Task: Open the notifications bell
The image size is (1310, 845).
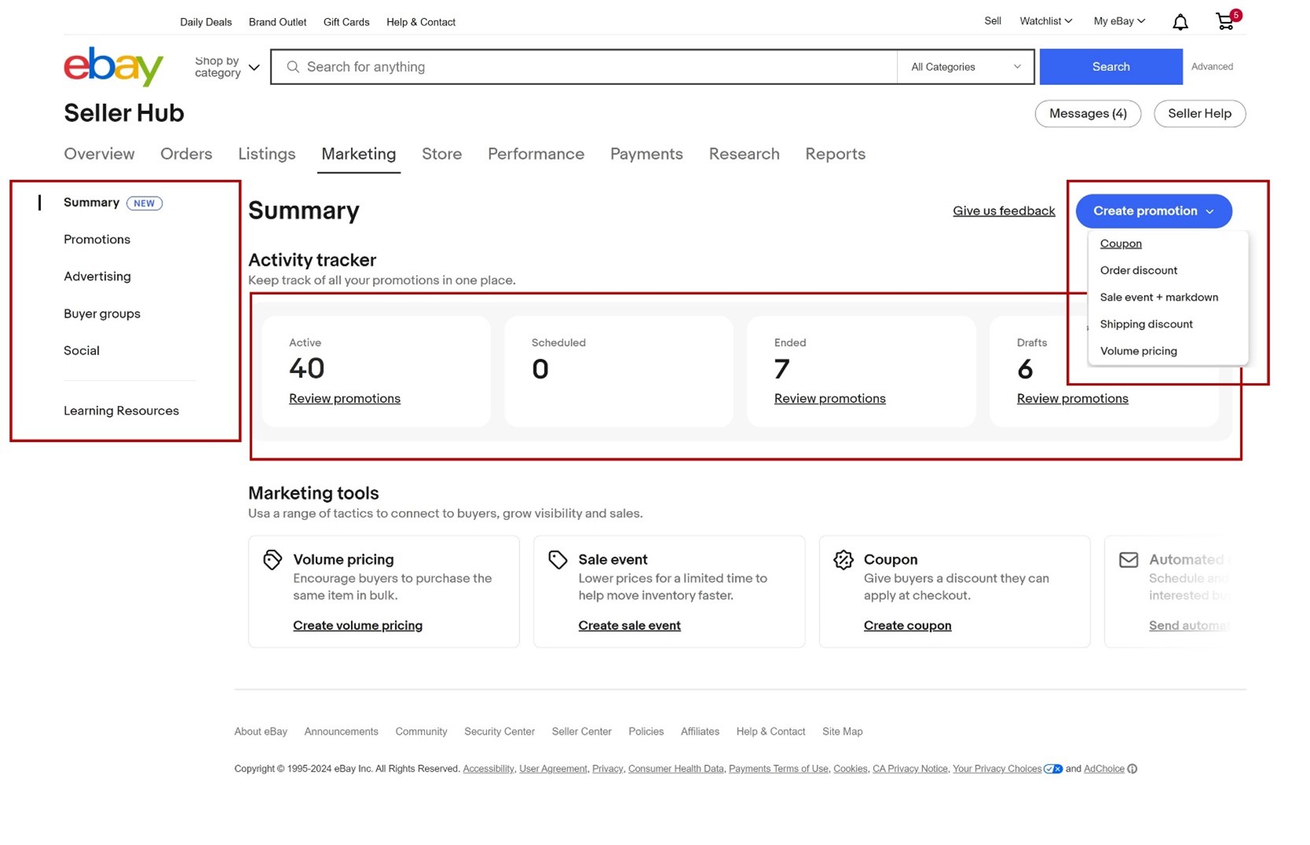Action: tap(1179, 22)
